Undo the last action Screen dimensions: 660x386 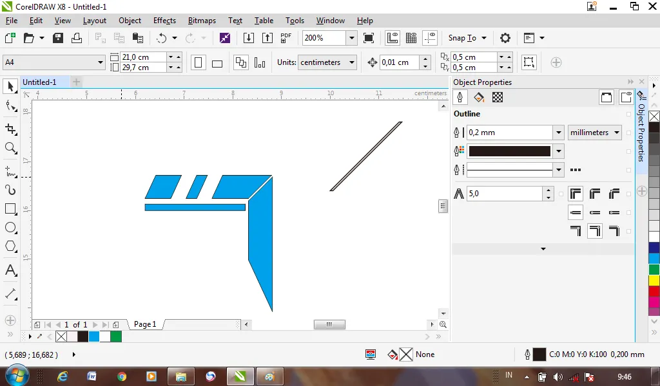pyautogui.click(x=162, y=38)
